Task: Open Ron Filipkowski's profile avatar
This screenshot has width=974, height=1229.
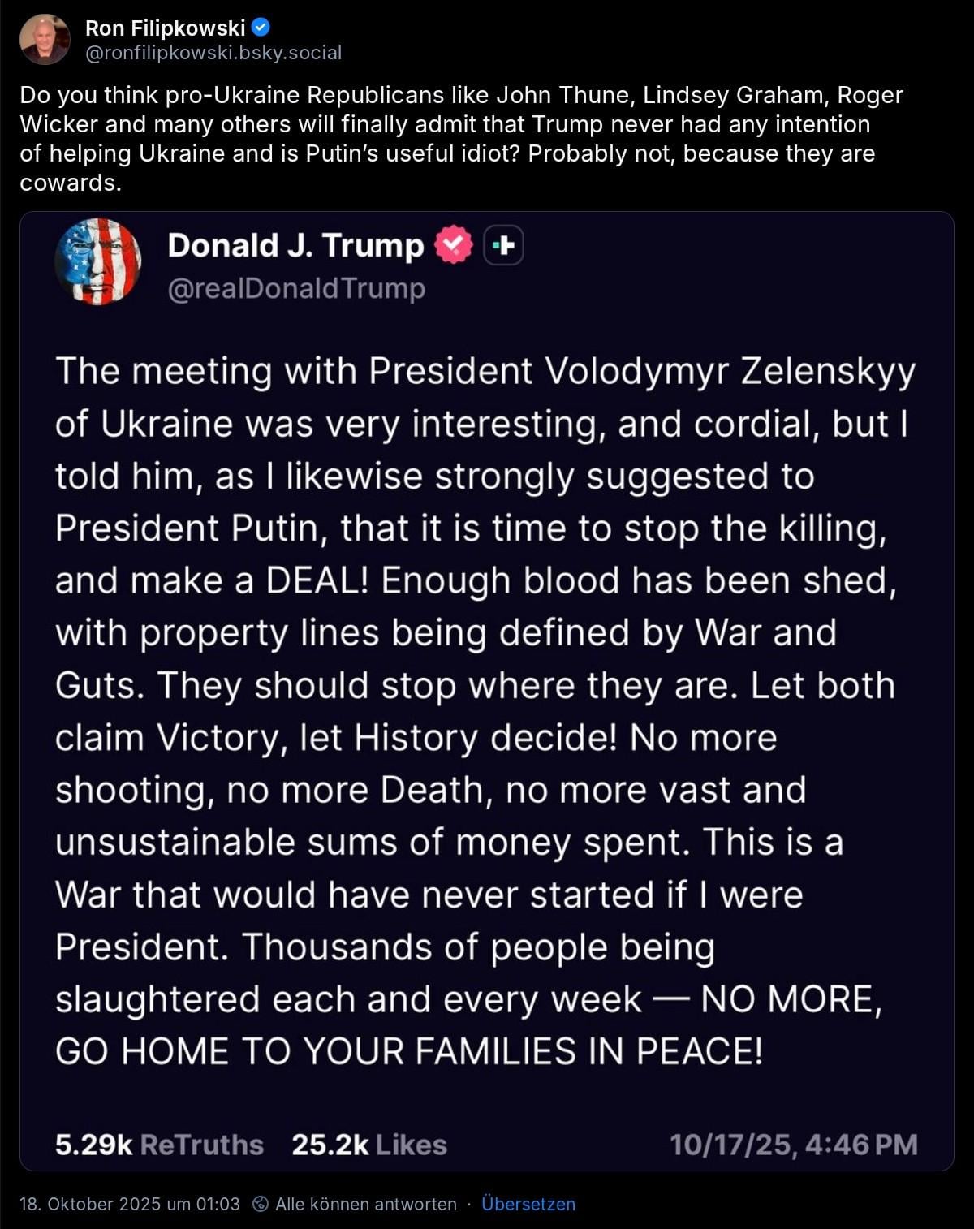Action: click(45, 39)
